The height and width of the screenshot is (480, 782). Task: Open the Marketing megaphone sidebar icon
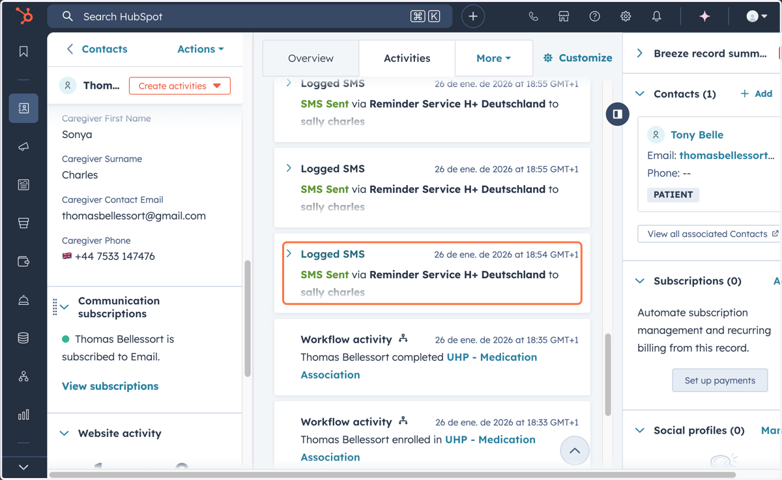(23, 147)
